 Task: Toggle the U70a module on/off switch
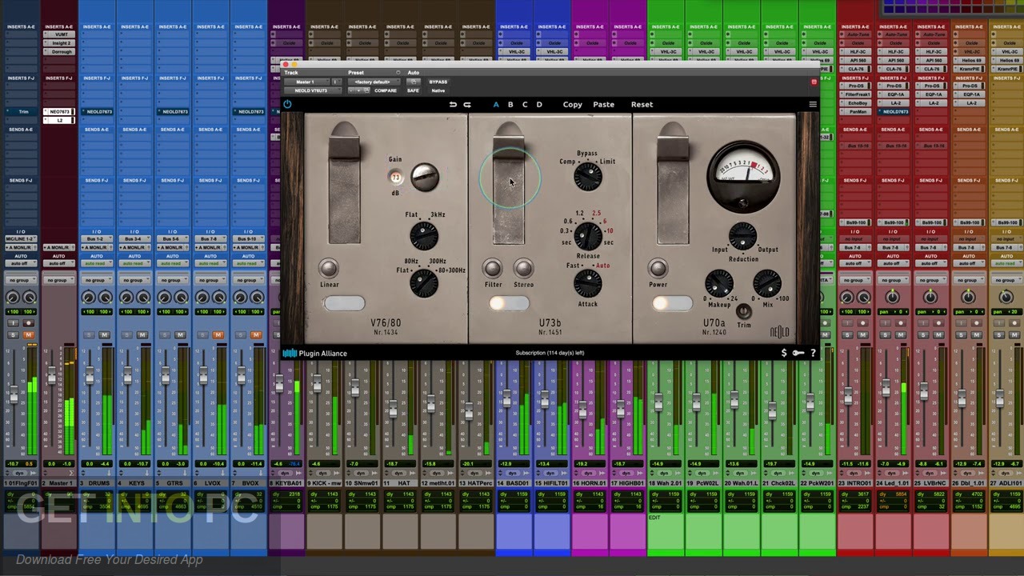(672, 303)
